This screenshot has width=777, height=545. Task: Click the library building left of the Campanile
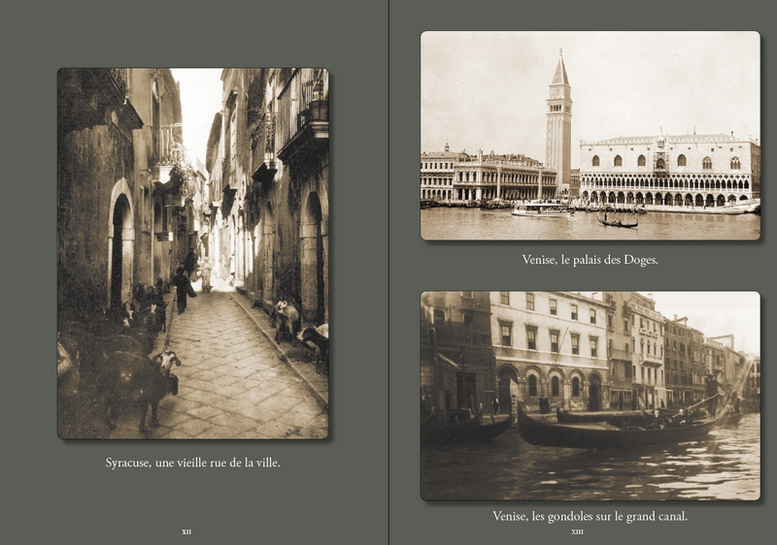click(x=500, y=179)
